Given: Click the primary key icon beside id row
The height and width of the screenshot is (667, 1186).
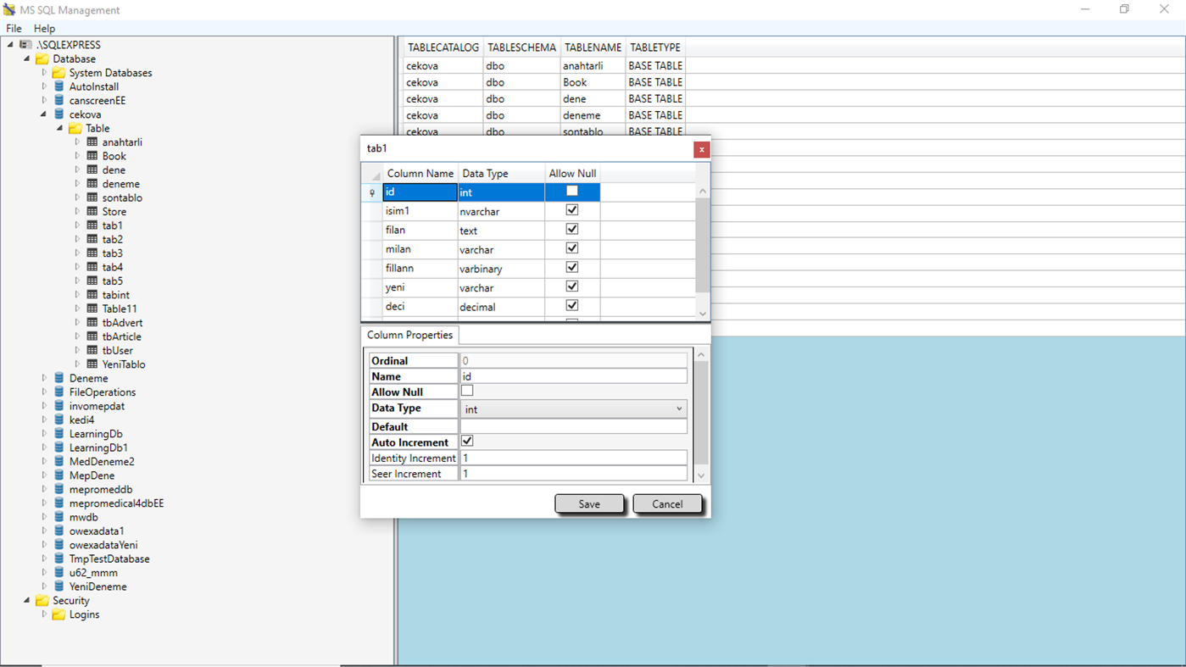Looking at the screenshot, I should click(371, 193).
